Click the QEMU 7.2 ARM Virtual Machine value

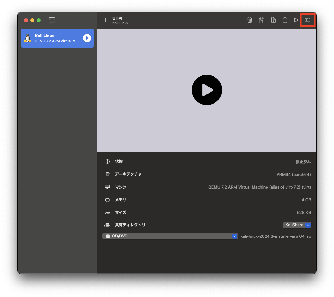[x=260, y=187]
